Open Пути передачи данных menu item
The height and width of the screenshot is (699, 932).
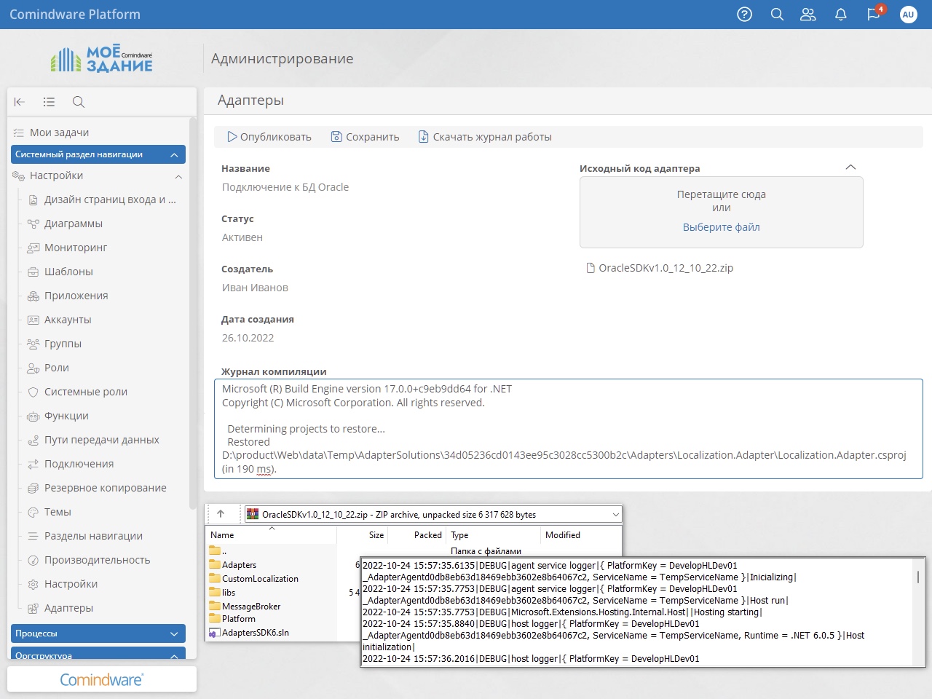[x=102, y=440]
